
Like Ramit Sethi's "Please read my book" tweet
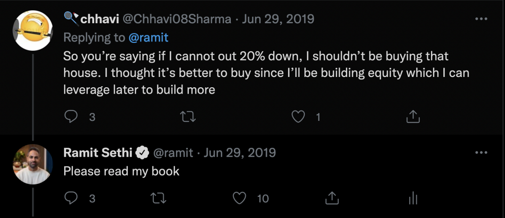click(x=240, y=198)
